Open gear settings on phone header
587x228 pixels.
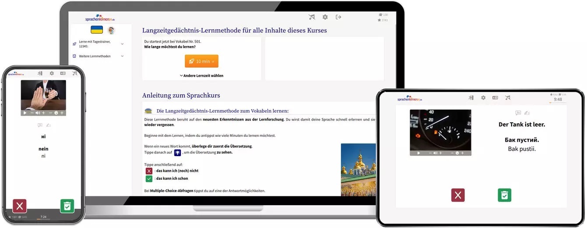pyautogui.click(x=52, y=74)
